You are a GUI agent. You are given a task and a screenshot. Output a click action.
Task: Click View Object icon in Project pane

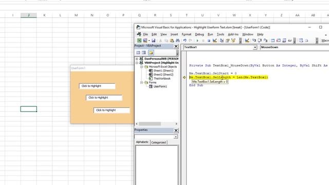144,52
